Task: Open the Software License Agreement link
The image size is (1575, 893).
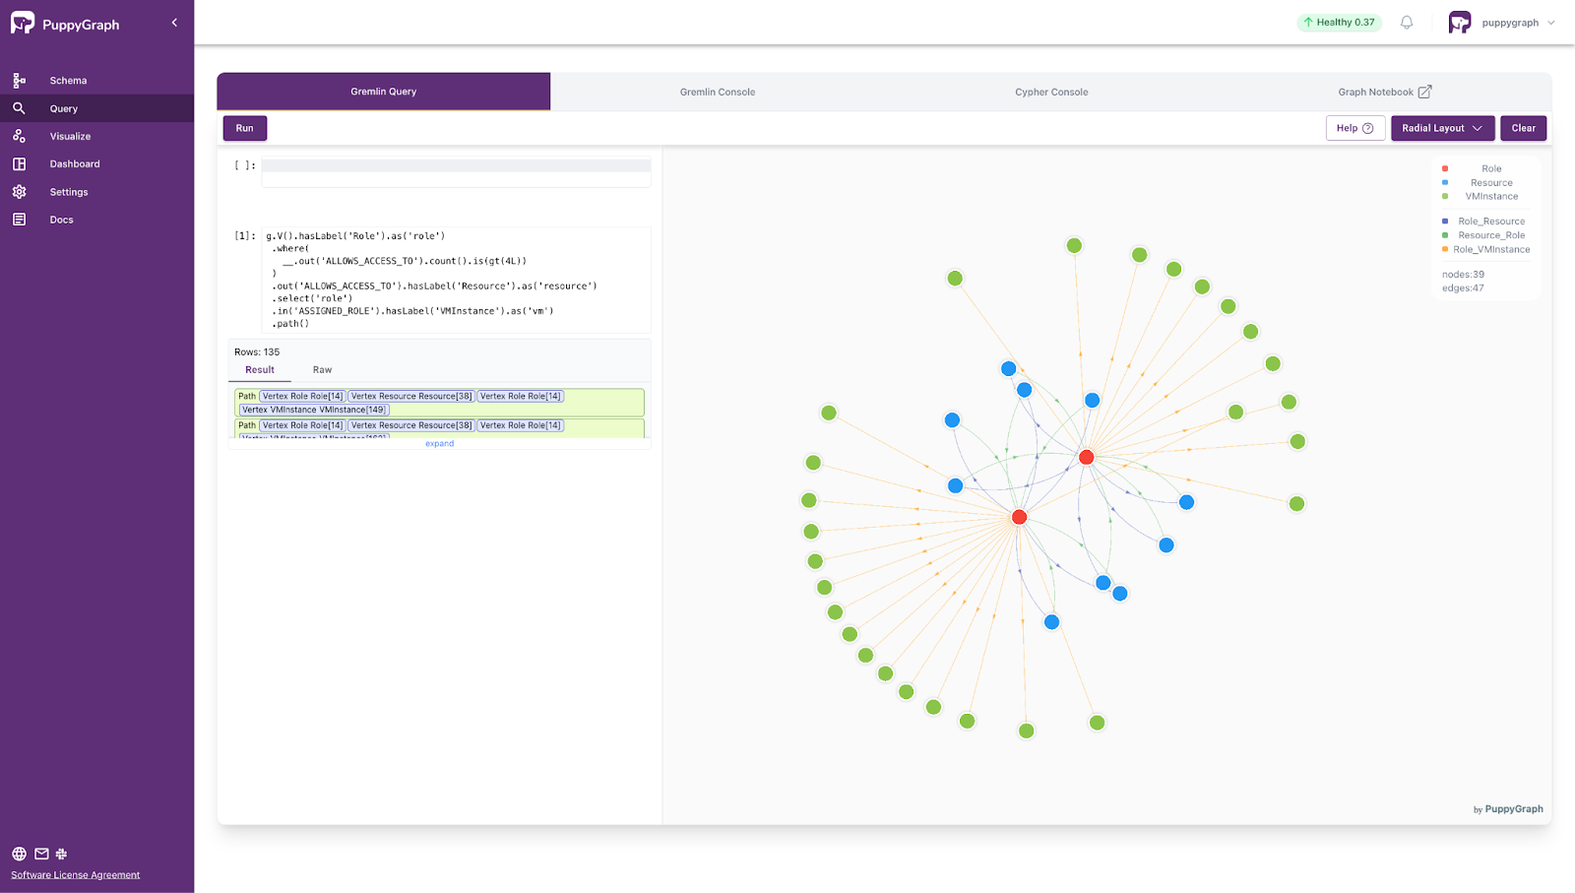Action: pos(76,874)
